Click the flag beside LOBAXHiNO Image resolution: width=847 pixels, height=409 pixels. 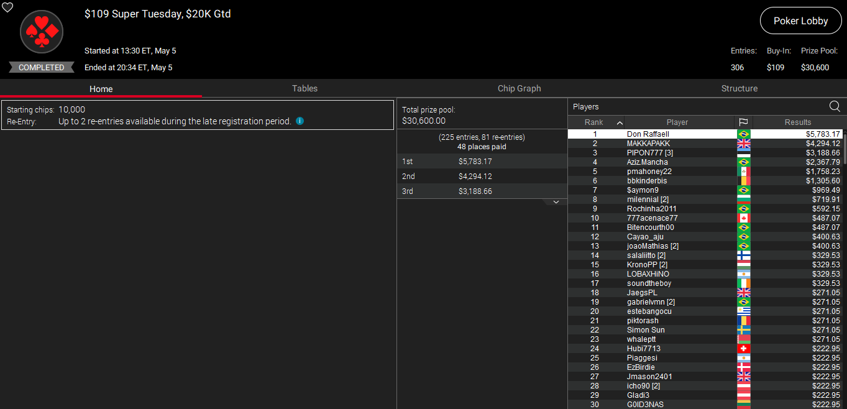point(743,274)
